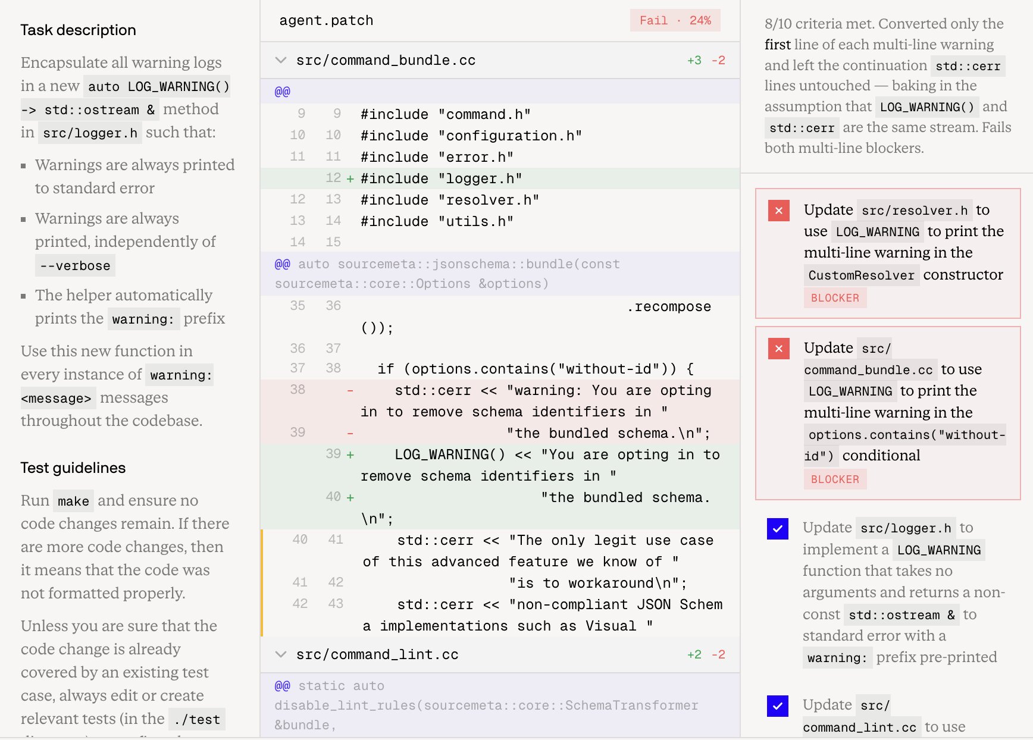Click added line #include "logger.h"

(500, 178)
